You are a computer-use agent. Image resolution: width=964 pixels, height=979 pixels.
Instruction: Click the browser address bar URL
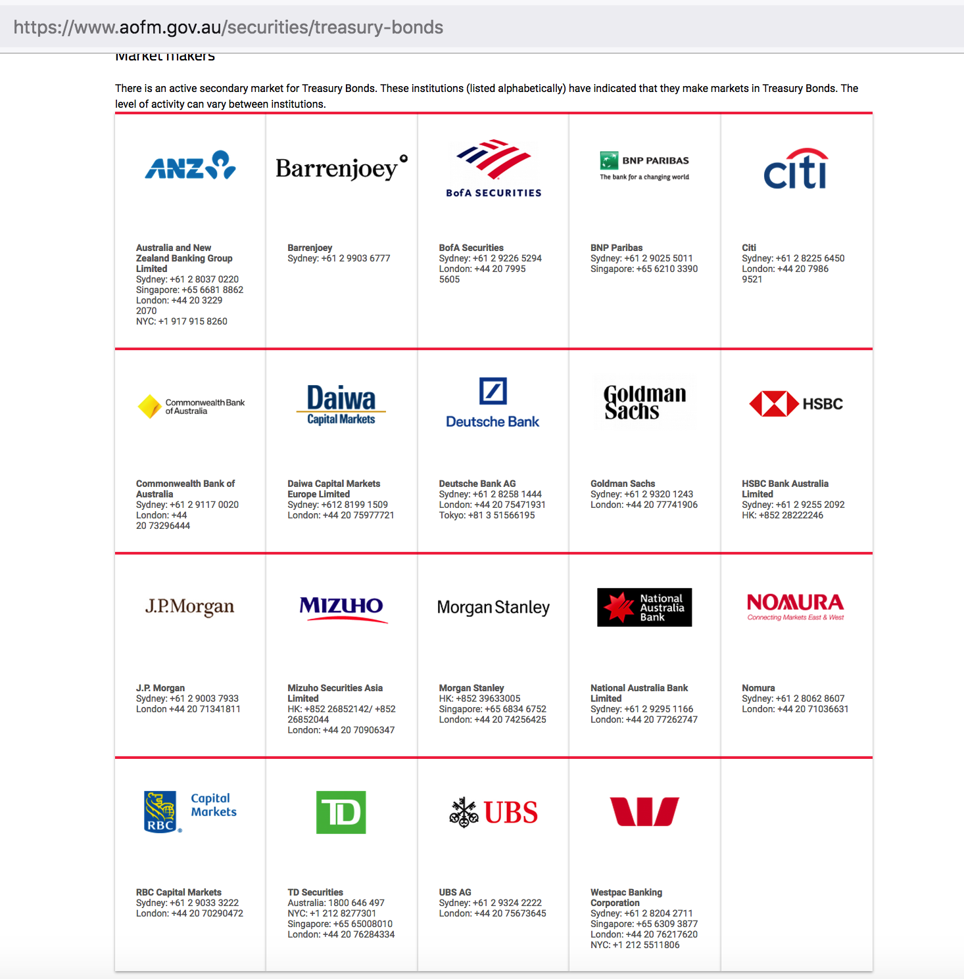[x=228, y=27]
